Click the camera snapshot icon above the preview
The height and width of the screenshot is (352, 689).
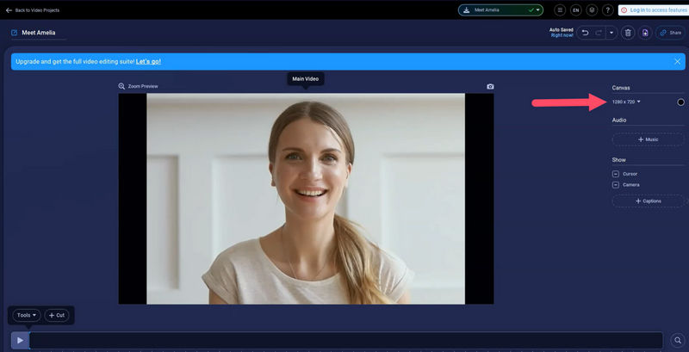[x=490, y=86]
